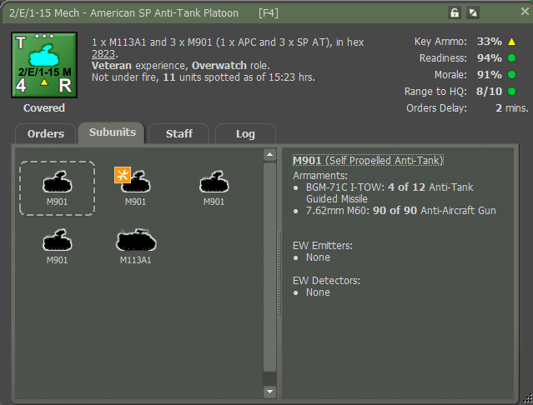Select the third M901 in the top row
Image resolution: width=533 pixels, height=405 pixels.
click(x=214, y=188)
